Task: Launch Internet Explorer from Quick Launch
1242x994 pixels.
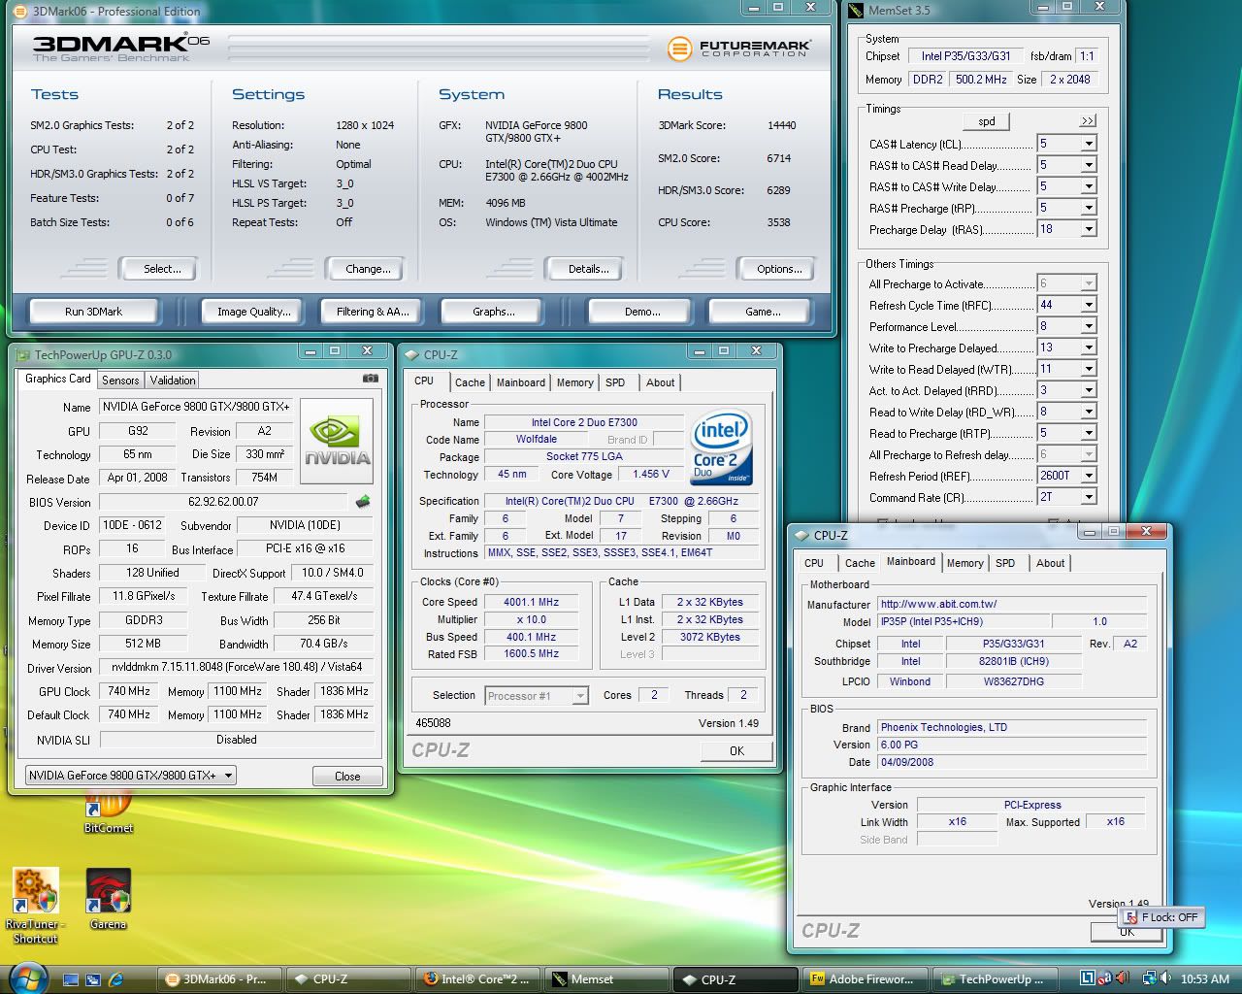Action: click(116, 979)
